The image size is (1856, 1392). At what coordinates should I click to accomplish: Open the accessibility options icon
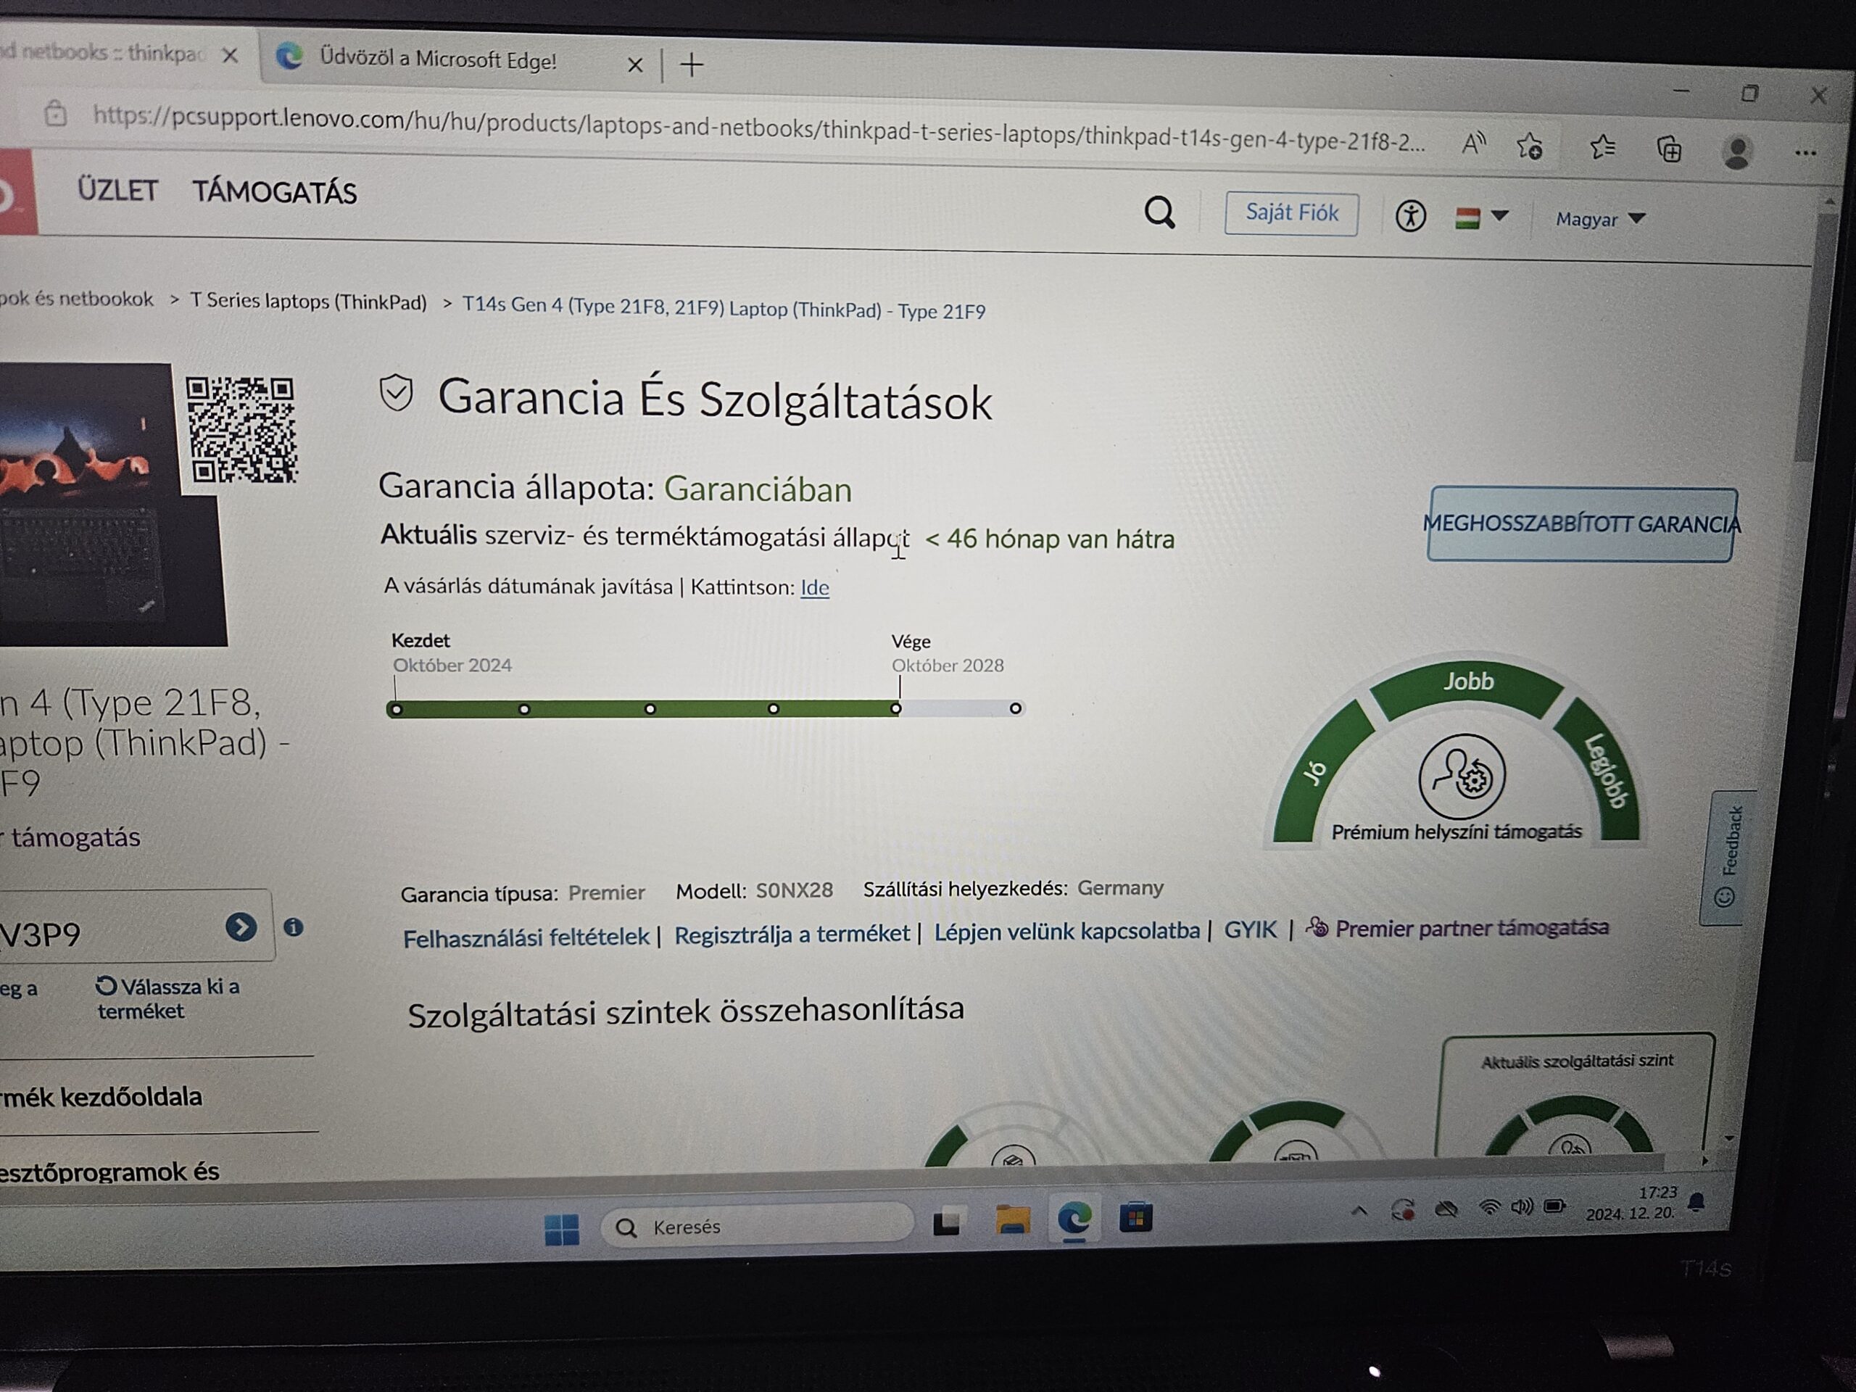click(1409, 217)
